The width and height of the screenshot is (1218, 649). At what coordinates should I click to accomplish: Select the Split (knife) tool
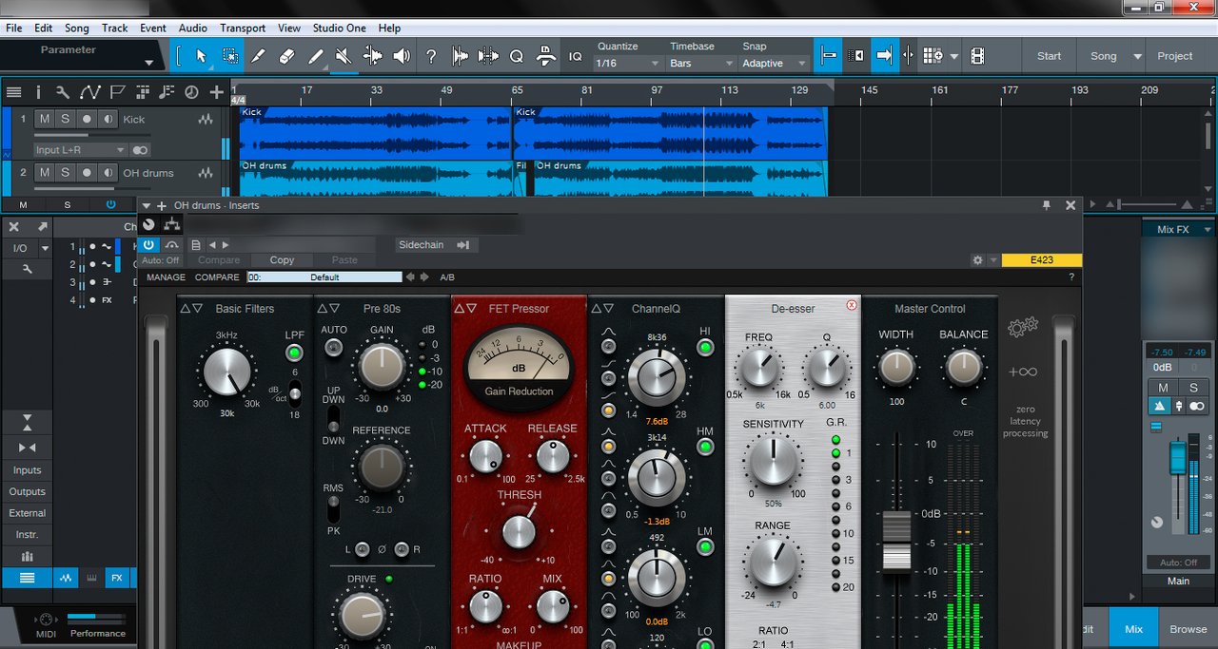(259, 56)
